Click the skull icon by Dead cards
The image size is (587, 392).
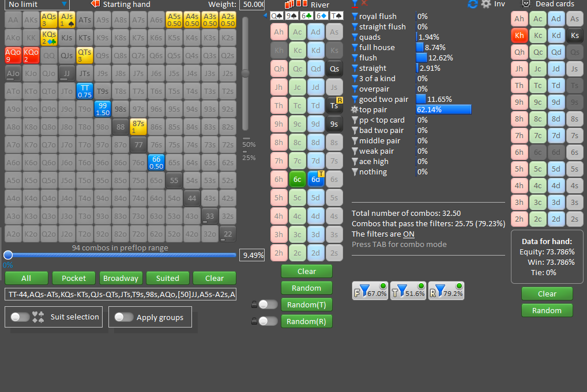(x=526, y=3)
